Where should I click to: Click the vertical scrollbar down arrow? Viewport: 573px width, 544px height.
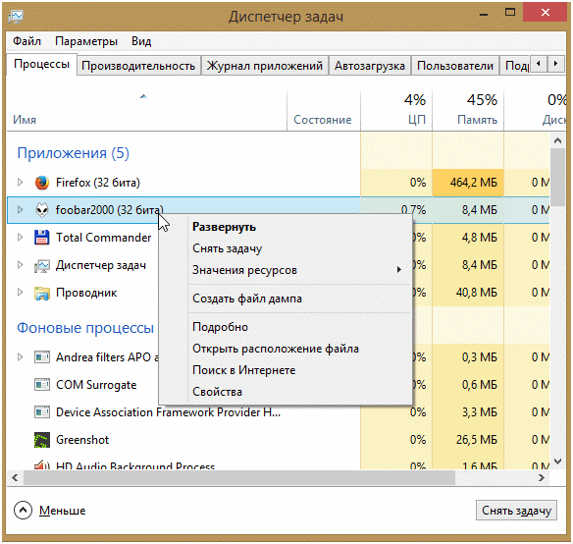click(x=557, y=462)
